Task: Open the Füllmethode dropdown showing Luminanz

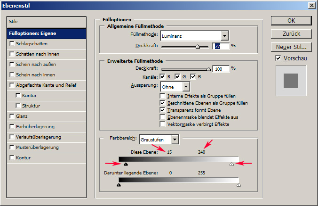Action: [x=194, y=36]
